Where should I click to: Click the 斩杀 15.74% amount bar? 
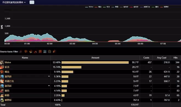(72, 67)
